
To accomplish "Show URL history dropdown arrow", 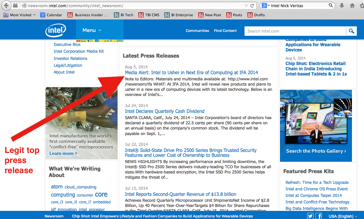I will click(x=246, y=6).
